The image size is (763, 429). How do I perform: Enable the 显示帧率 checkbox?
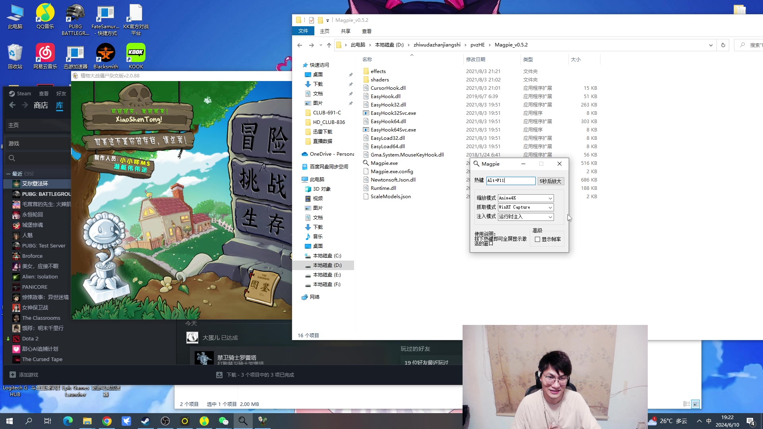(x=538, y=240)
